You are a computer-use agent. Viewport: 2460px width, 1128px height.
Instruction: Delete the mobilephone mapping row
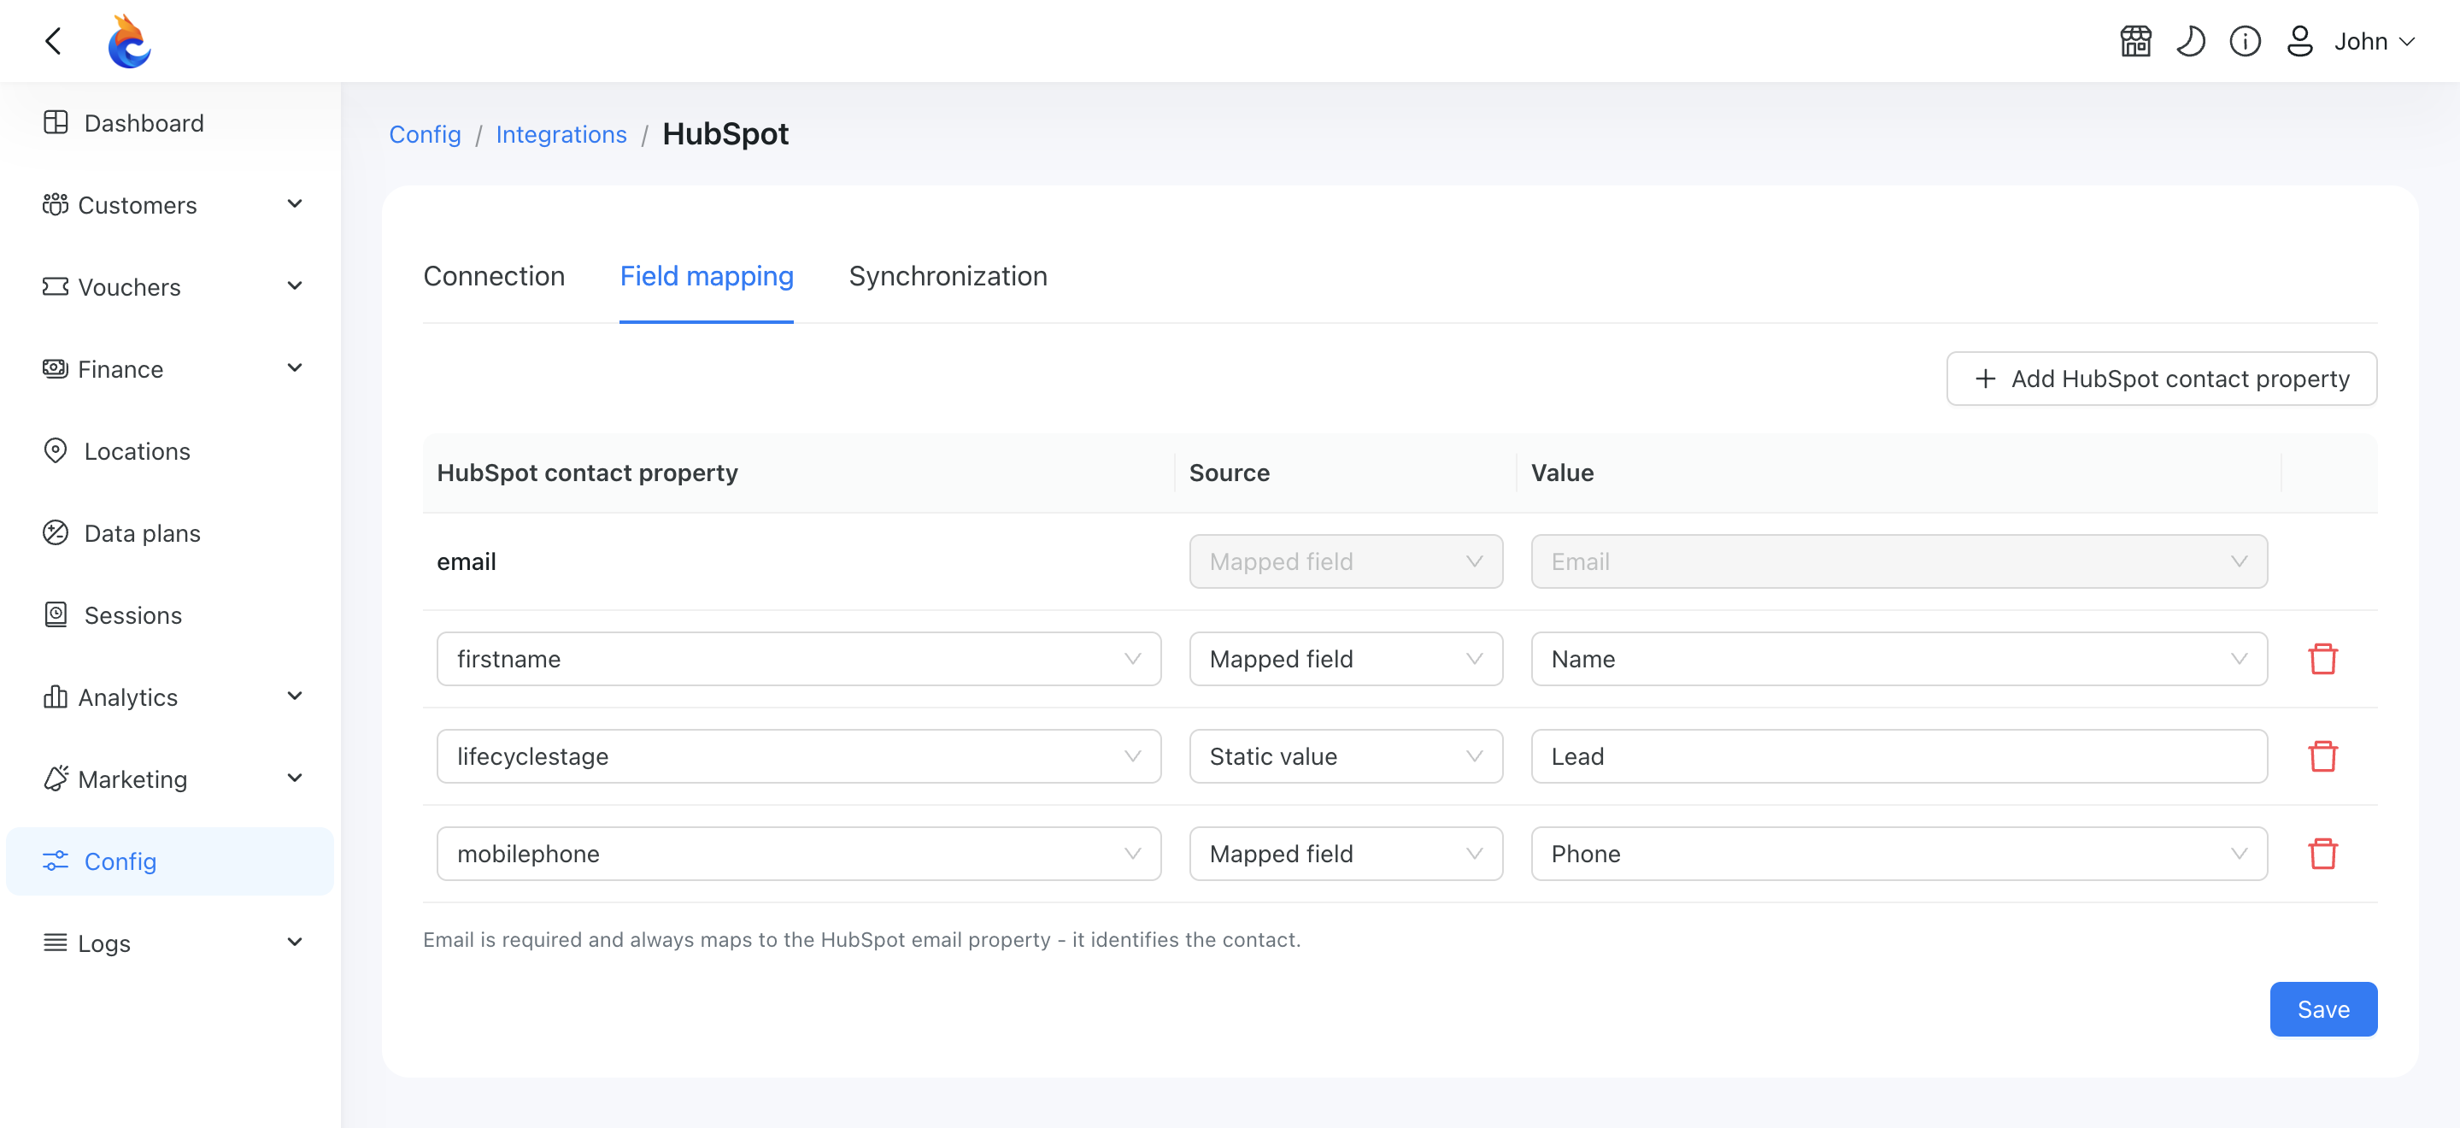[x=2322, y=853]
